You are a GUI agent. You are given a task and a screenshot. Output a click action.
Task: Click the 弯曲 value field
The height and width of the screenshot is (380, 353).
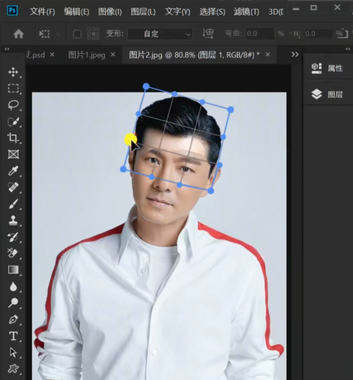[260, 34]
